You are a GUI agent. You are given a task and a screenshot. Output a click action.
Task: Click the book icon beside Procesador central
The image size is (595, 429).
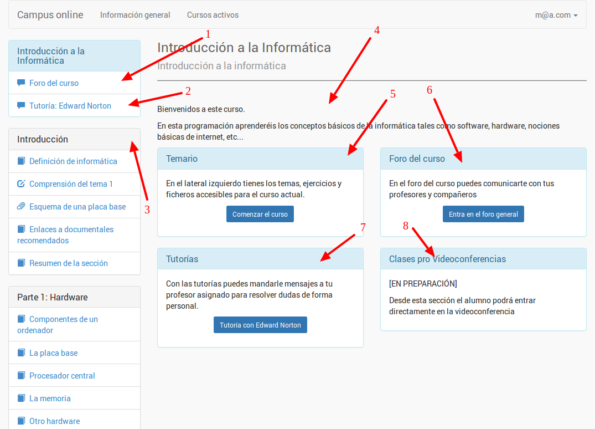pos(22,376)
